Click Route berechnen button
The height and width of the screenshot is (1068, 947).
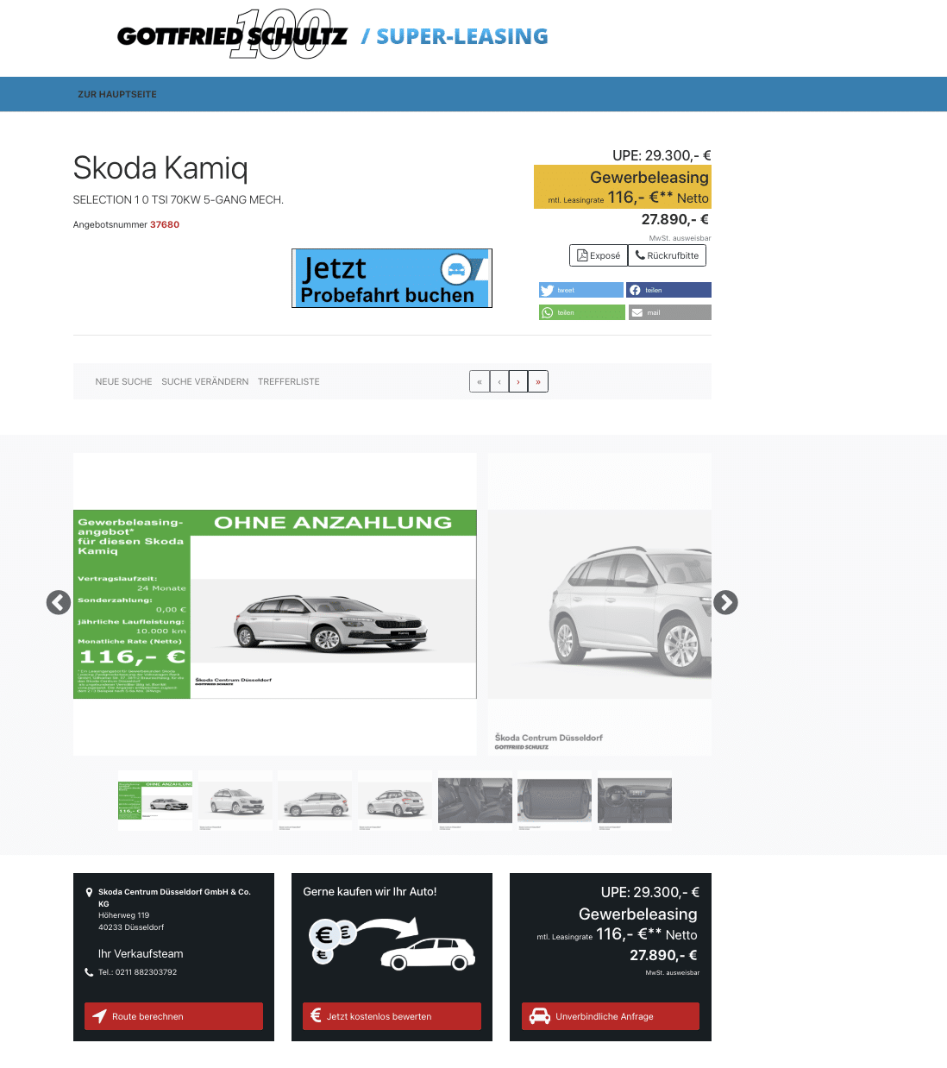click(x=173, y=1016)
